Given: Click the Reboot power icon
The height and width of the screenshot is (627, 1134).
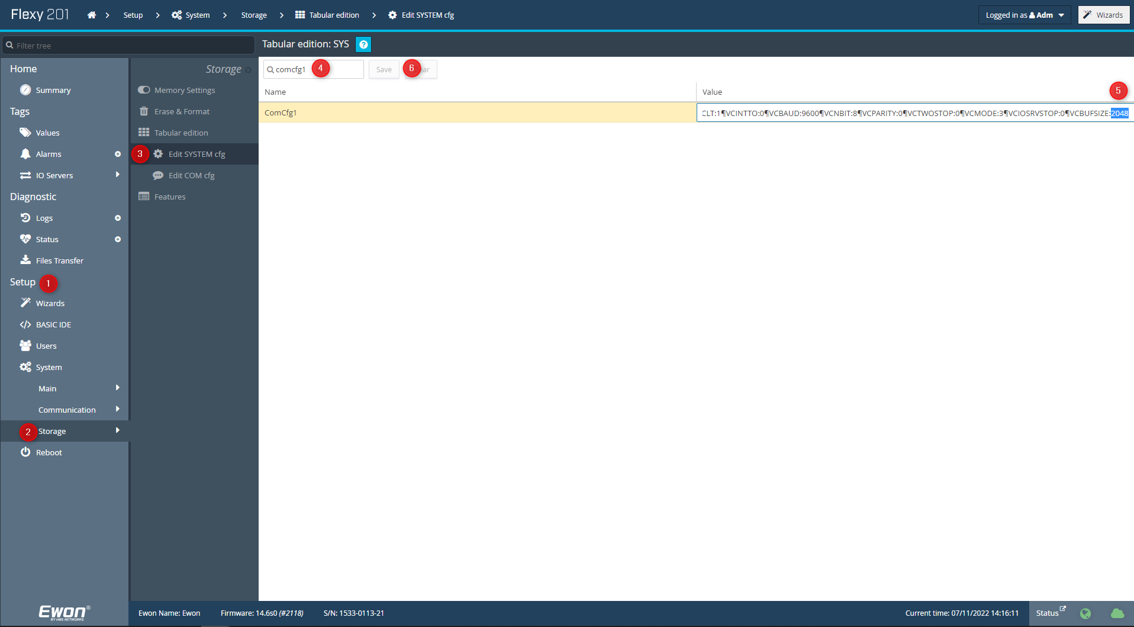Looking at the screenshot, I should pos(25,452).
